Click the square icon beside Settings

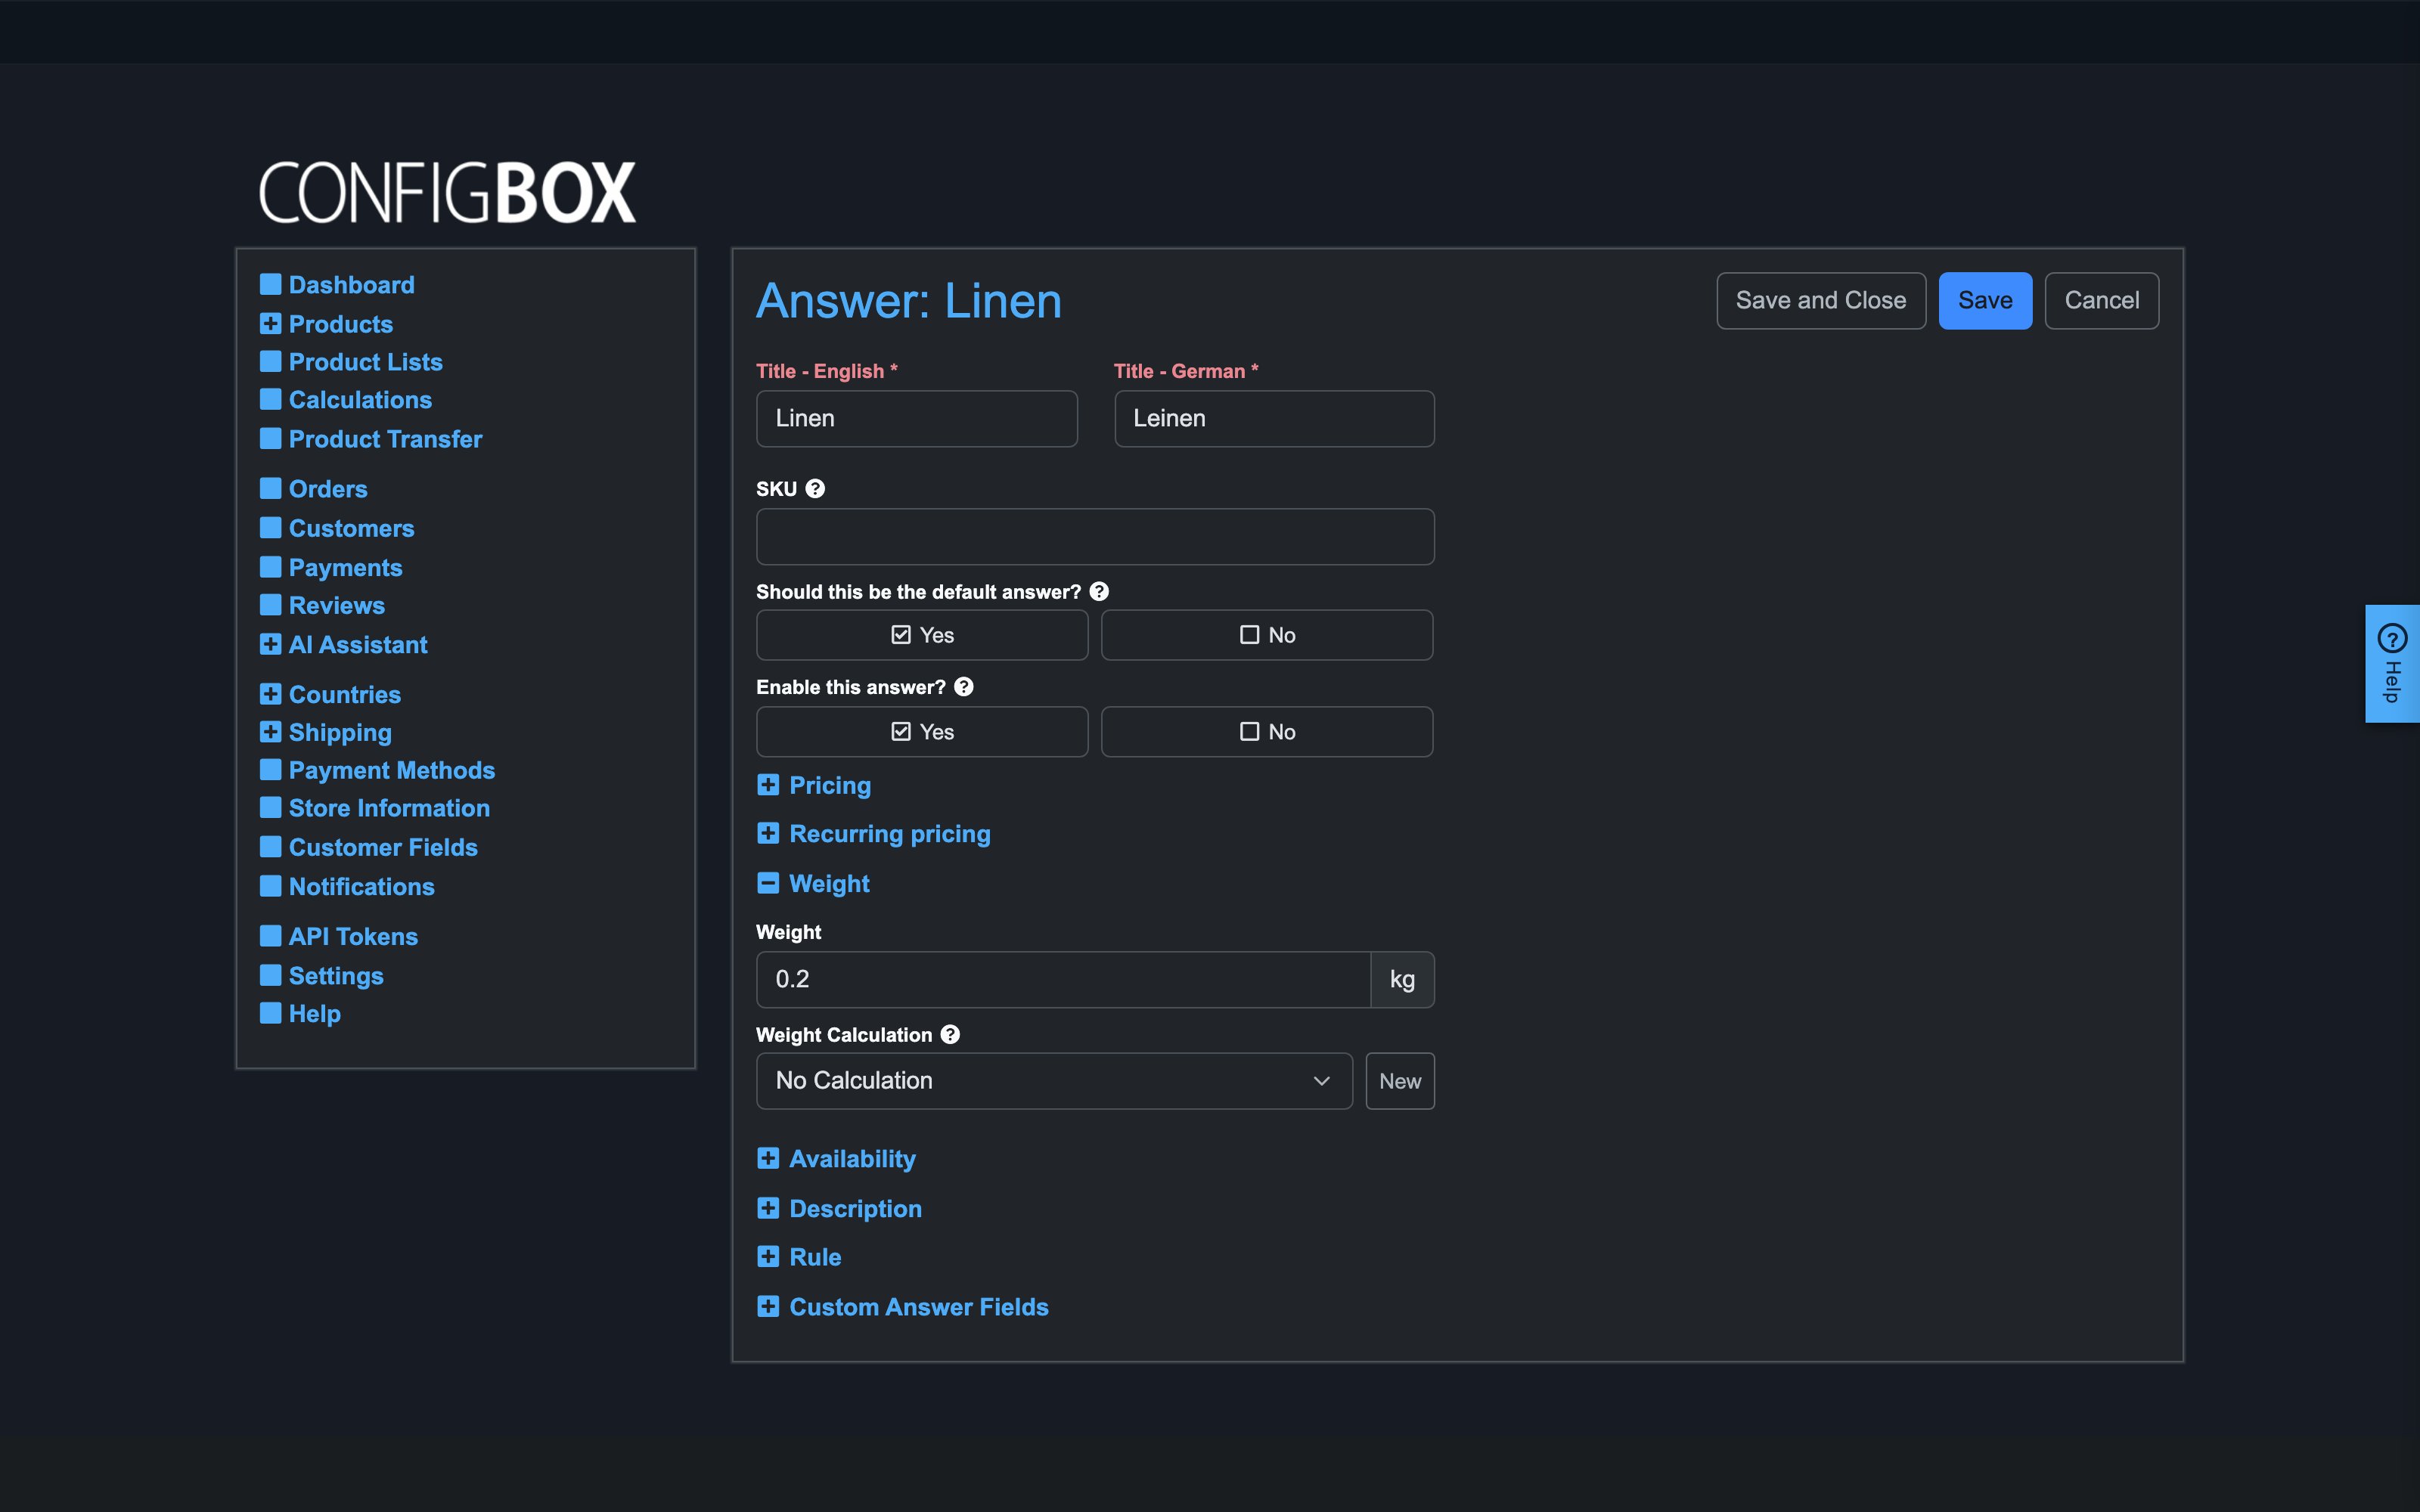270,975
